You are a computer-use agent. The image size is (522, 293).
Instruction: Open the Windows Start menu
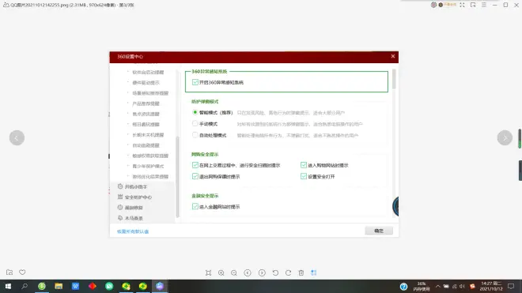point(8,287)
